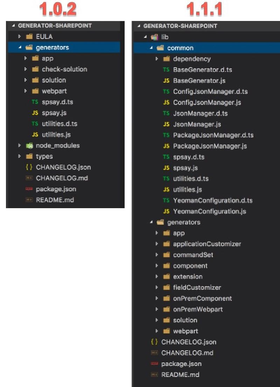Click the EULA folder icon
The image size is (280, 387).
(x=29, y=37)
